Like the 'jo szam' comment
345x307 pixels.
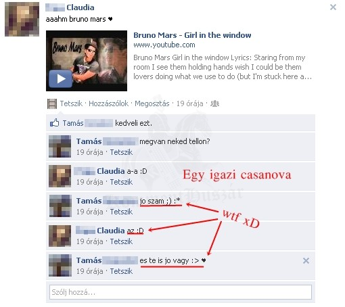pyautogui.click(x=121, y=212)
